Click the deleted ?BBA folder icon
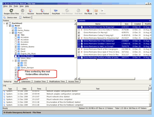Screen dimensions: 154x117 [x=19, y=35]
